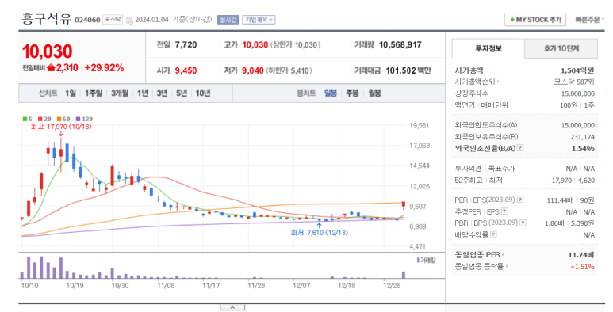Click the 1.54% foreign ownership ratio
The width and height of the screenshot is (613, 312).
[583, 148]
